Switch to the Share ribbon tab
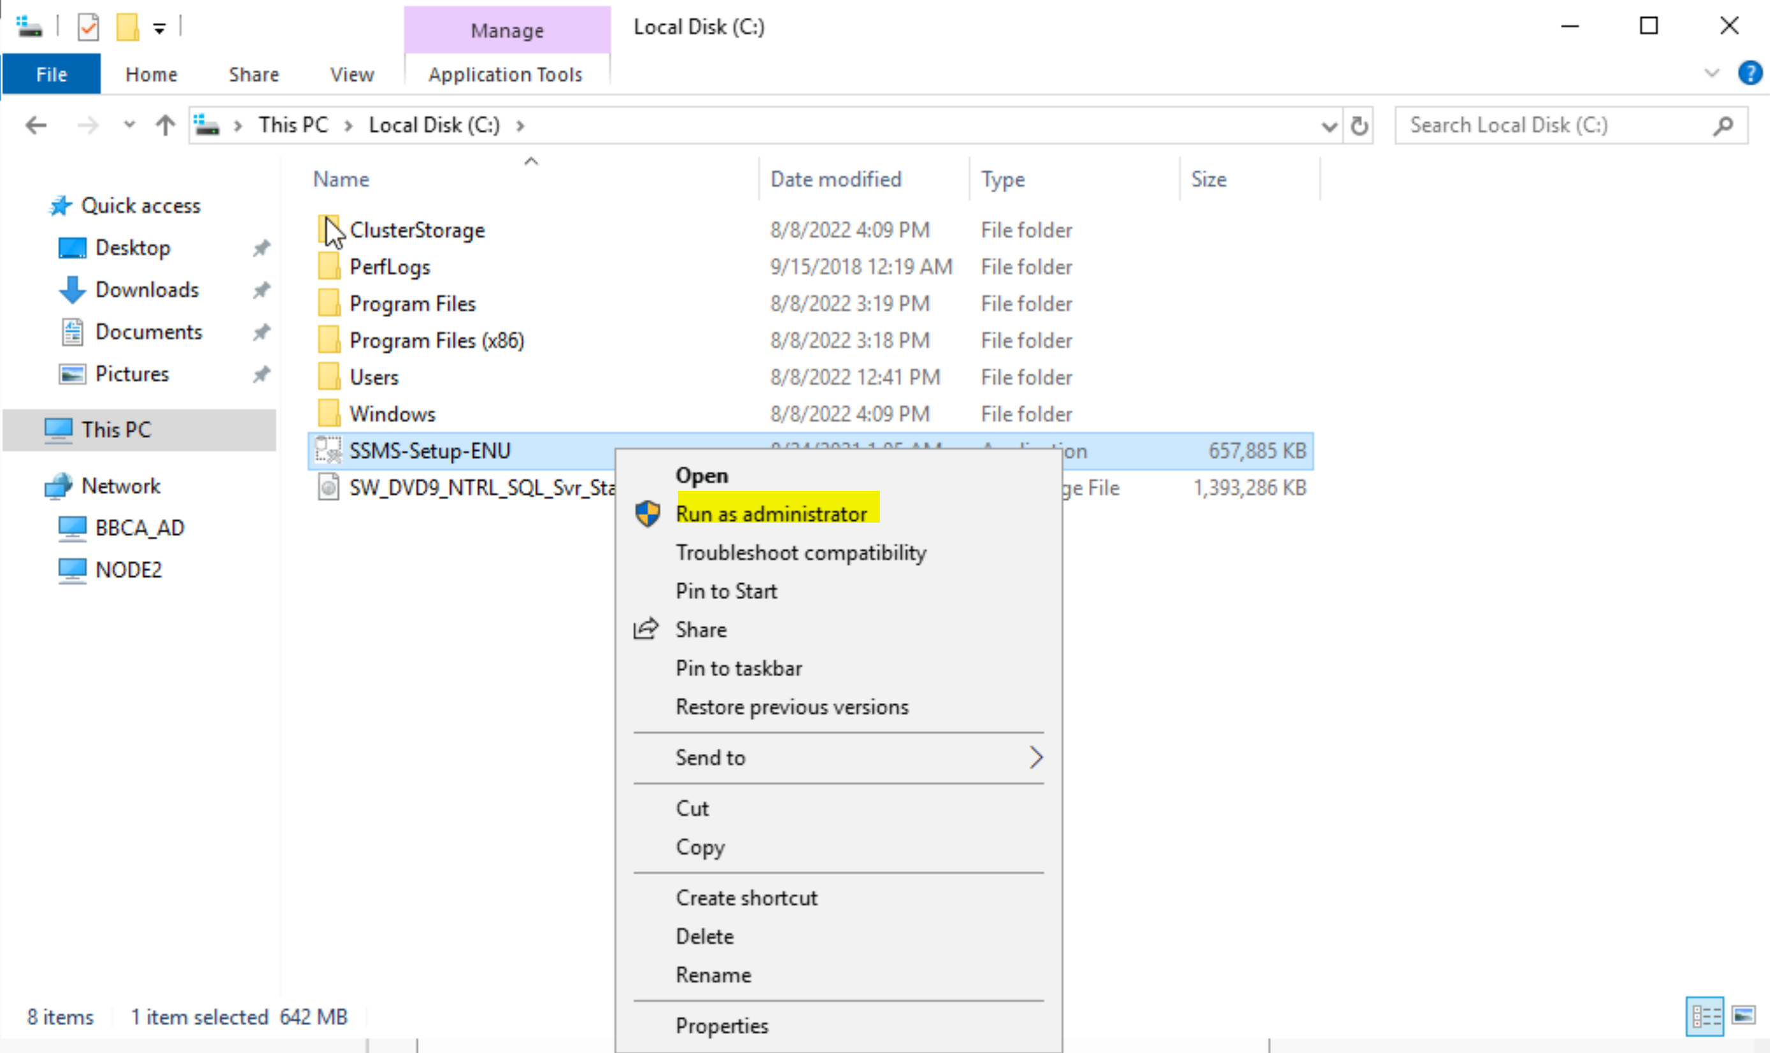1770x1053 pixels. tap(253, 75)
